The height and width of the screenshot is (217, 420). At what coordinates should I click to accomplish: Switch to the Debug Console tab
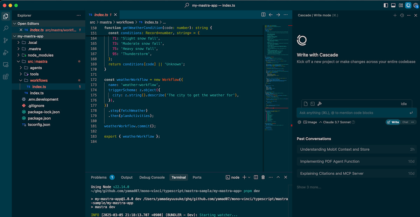coord(152,178)
